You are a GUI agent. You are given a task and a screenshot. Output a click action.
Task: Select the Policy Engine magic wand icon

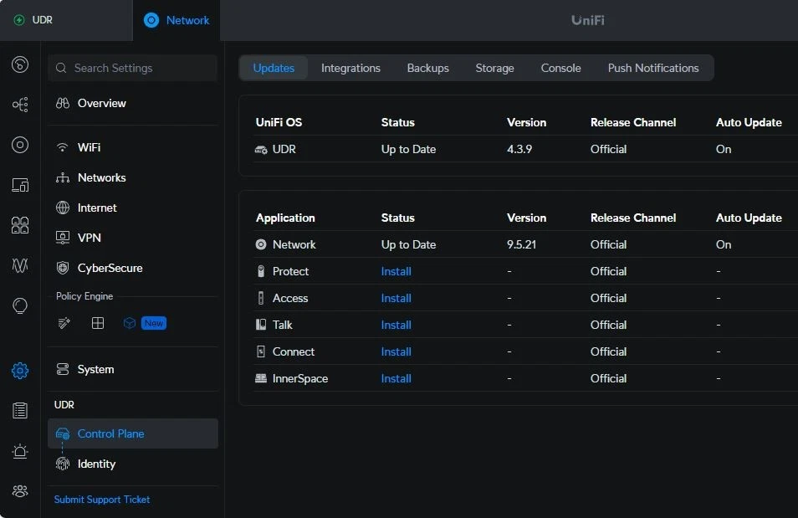click(x=64, y=323)
